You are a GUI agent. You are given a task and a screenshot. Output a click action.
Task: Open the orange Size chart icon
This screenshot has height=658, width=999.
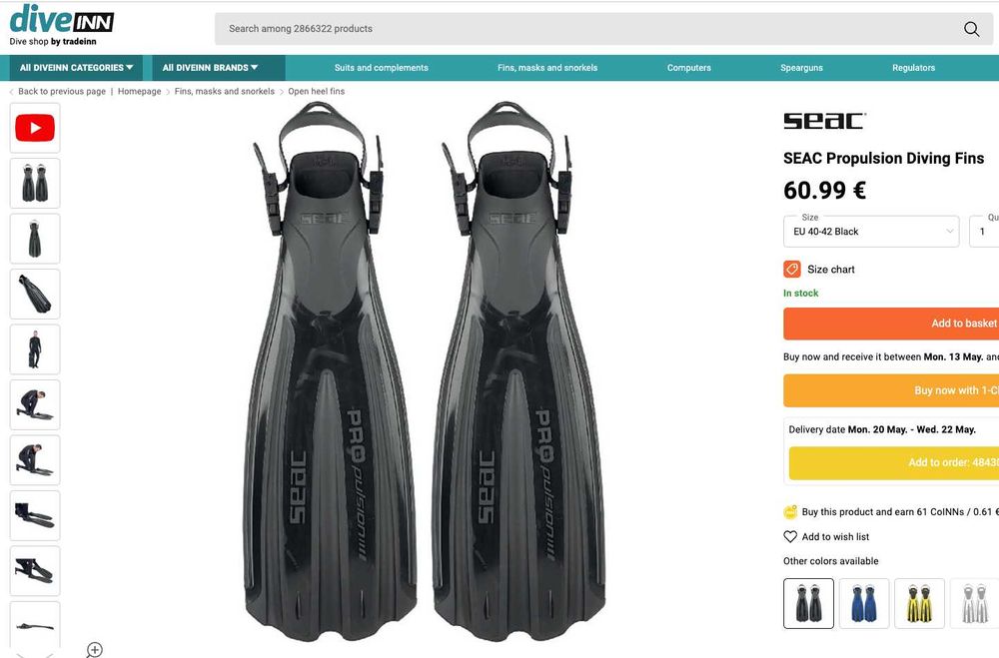point(792,269)
